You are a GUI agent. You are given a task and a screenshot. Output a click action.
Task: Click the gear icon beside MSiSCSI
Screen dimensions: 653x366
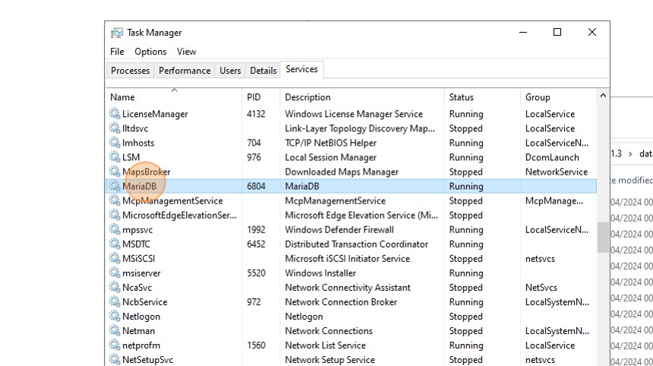(x=115, y=258)
